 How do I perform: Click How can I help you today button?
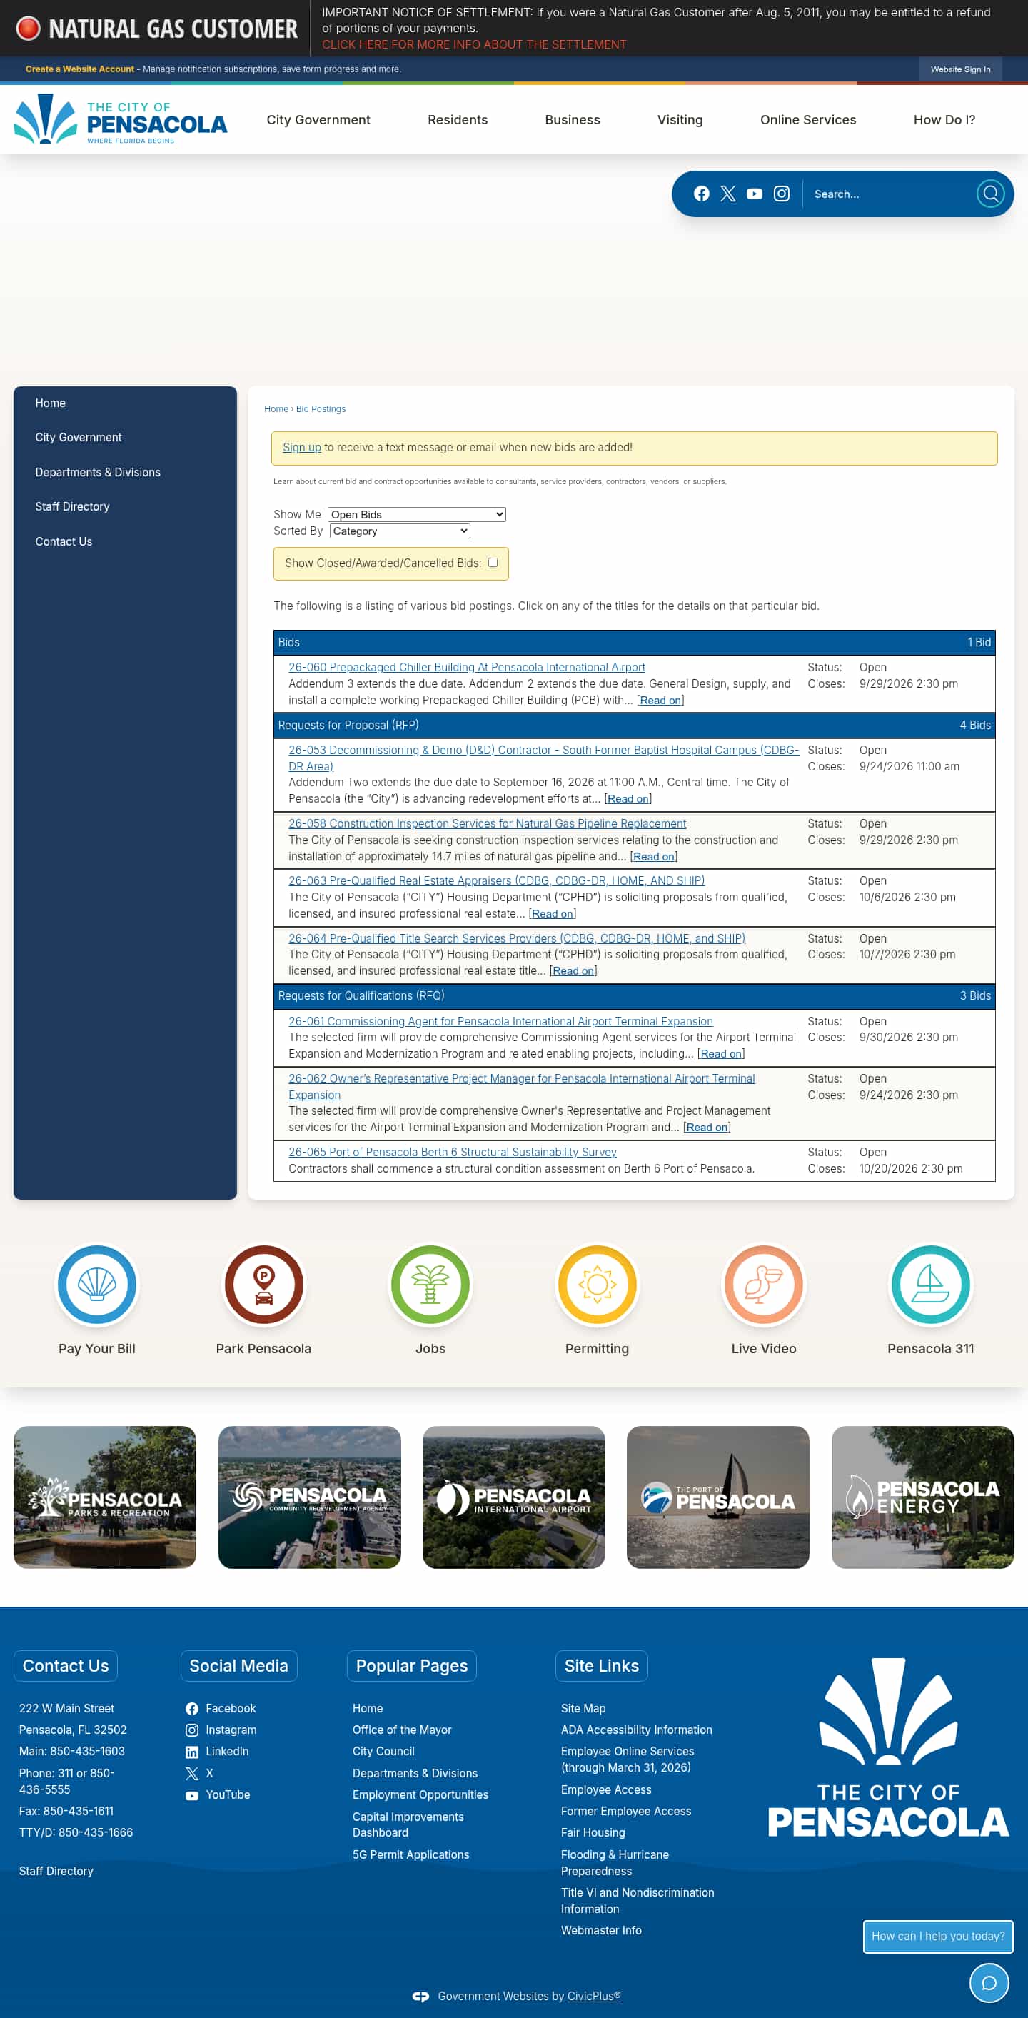tap(938, 1937)
